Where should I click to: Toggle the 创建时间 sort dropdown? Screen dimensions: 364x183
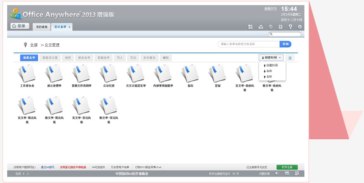coord(271,58)
